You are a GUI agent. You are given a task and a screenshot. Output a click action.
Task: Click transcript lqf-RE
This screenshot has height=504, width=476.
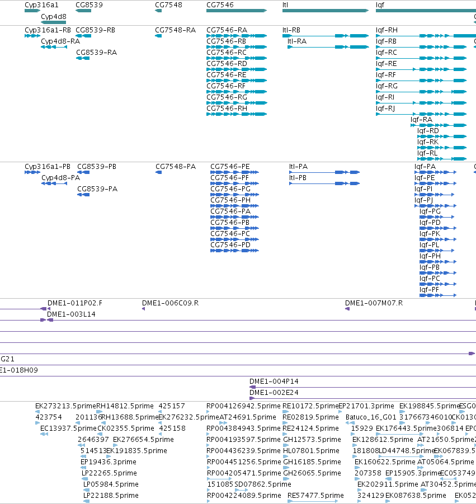tap(421, 69)
